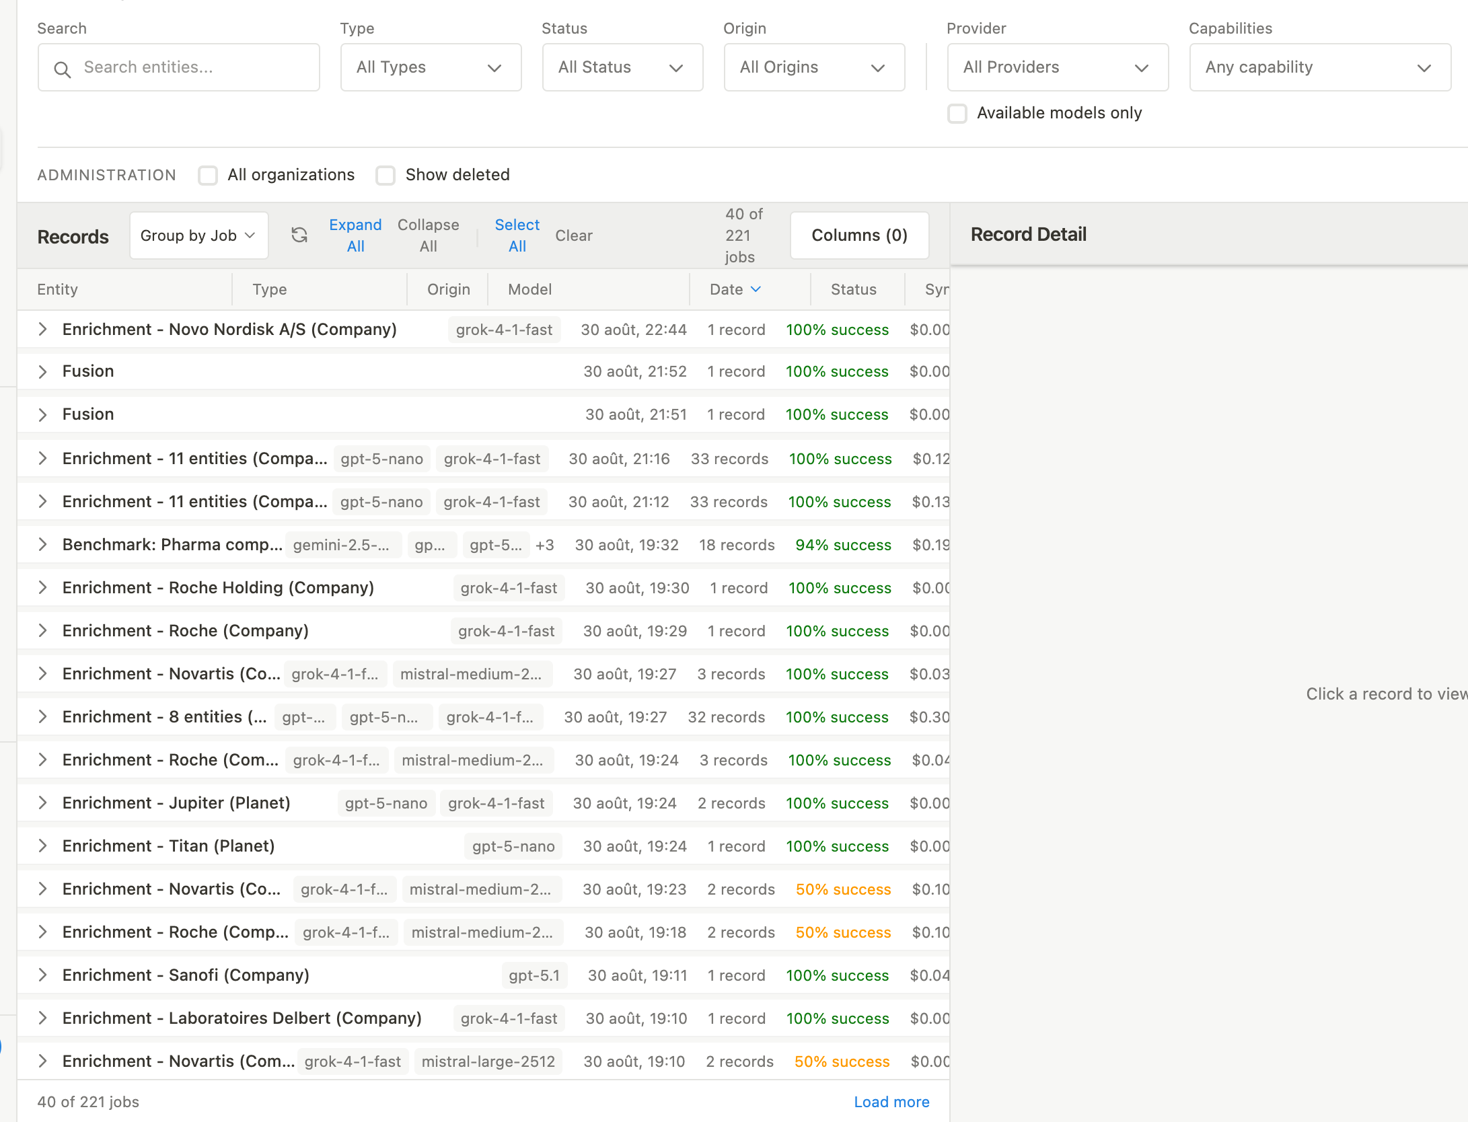Click mistral-large-2512 model tag

pos(488,1061)
